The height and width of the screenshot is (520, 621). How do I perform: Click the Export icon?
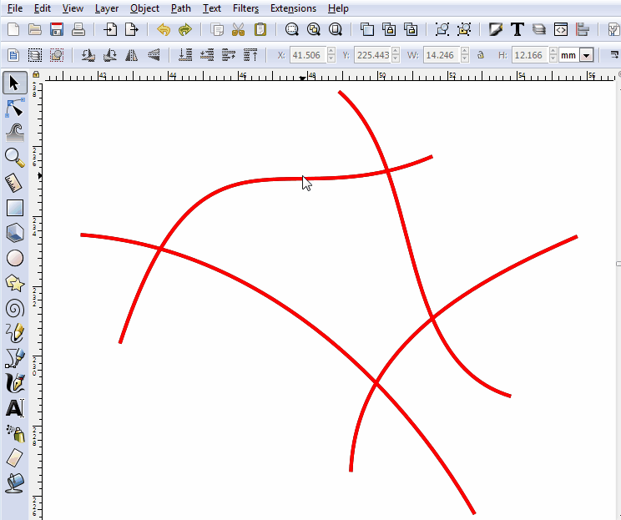(132, 30)
